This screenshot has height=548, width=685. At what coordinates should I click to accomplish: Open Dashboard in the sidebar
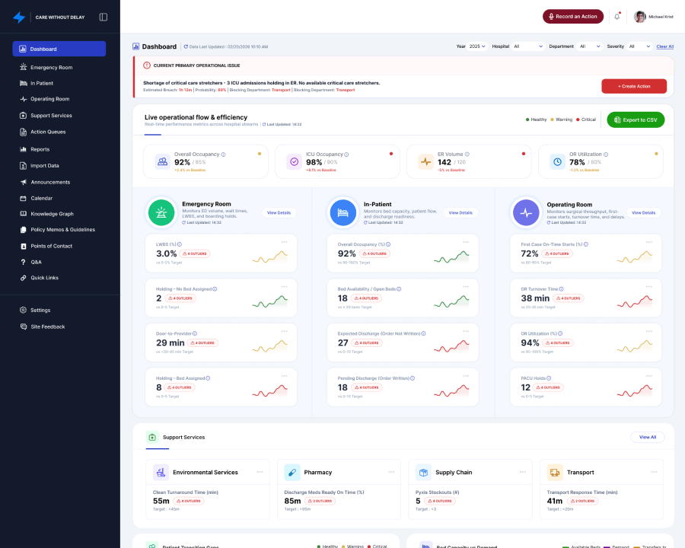click(59, 49)
